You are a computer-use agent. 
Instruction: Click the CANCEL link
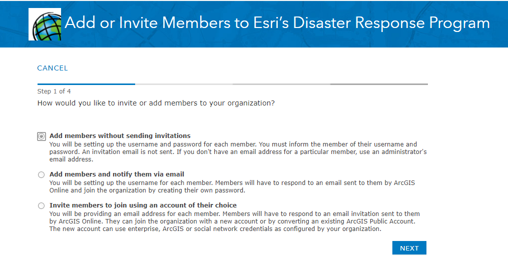pyautogui.click(x=53, y=68)
